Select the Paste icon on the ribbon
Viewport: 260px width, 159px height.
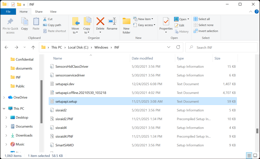click(36, 24)
